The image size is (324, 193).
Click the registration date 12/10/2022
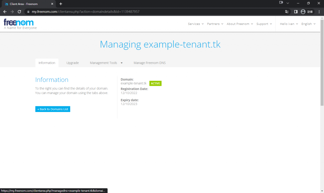[129, 93]
